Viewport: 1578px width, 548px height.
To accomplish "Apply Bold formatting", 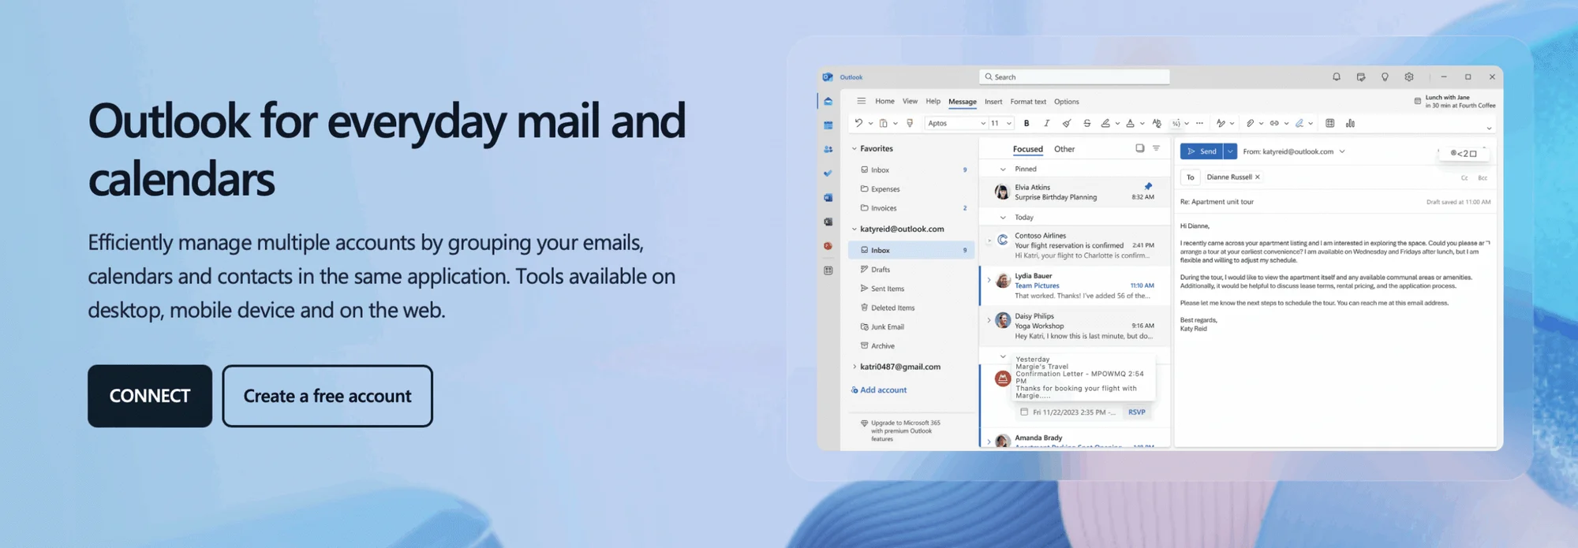I will pos(1026,123).
